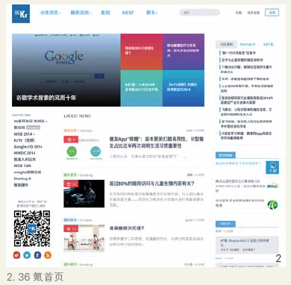The height and width of the screenshot is (285, 291).
Task: Expand the 最新活动 navigation dropdown
Action: pyautogui.click(x=81, y=13)
